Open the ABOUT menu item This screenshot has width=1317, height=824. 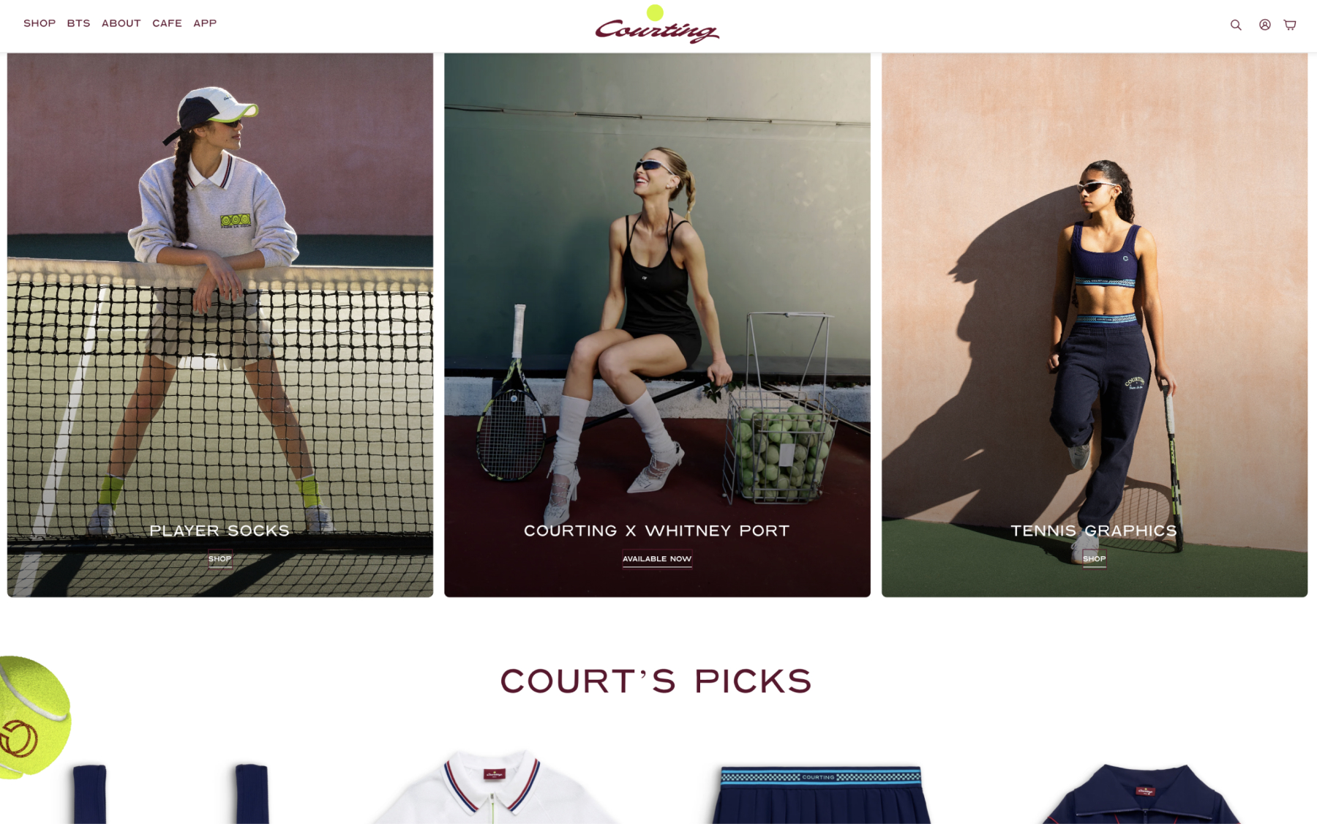(121, 23)
